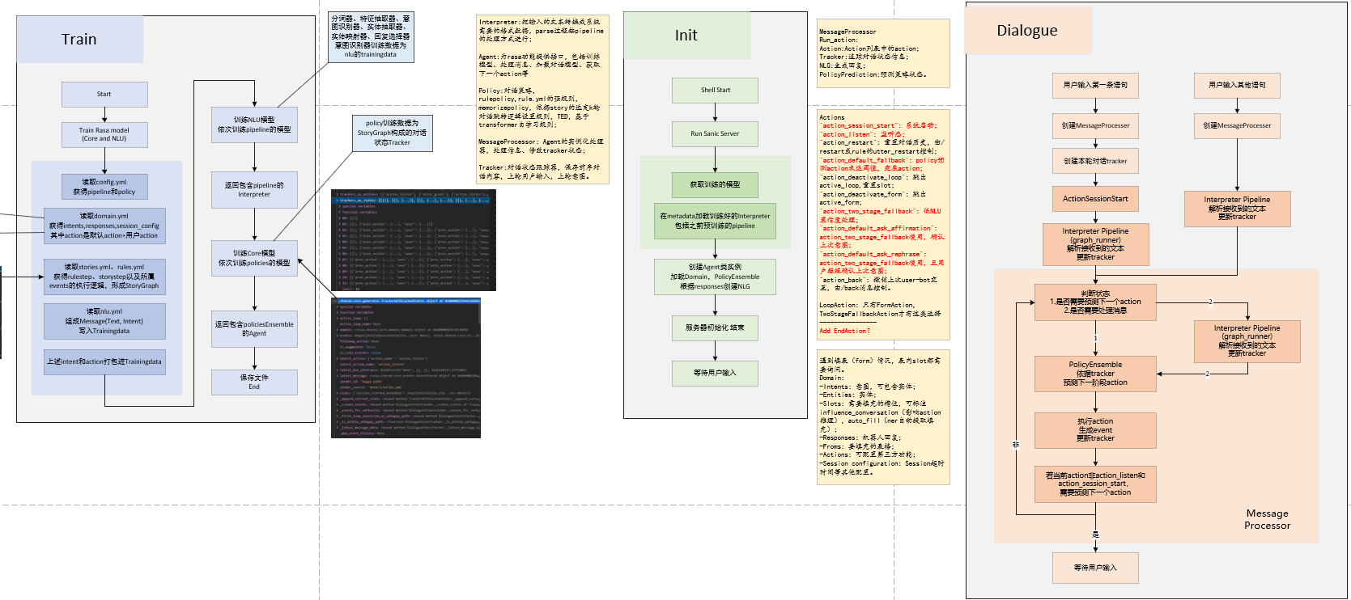The height and width of the screenshot is (600, 1351).
Task: Select the "返回包含pipeline的Interpreter" node
Action: [x=254, y=190]
